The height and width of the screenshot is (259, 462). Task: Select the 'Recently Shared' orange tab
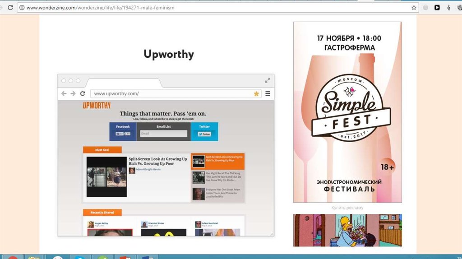pos(102,212)
